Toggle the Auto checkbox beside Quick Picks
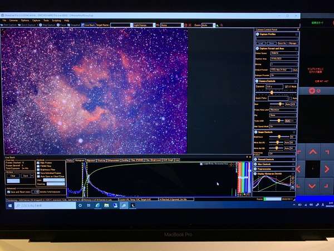334x251 pixels. point(291,98)
